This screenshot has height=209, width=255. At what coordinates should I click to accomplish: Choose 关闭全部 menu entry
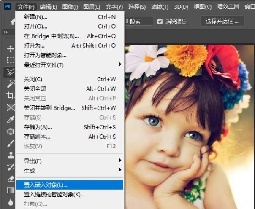70,89
